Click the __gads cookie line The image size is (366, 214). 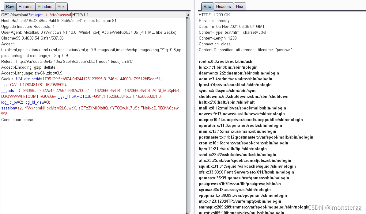click(x=90, y=91)
